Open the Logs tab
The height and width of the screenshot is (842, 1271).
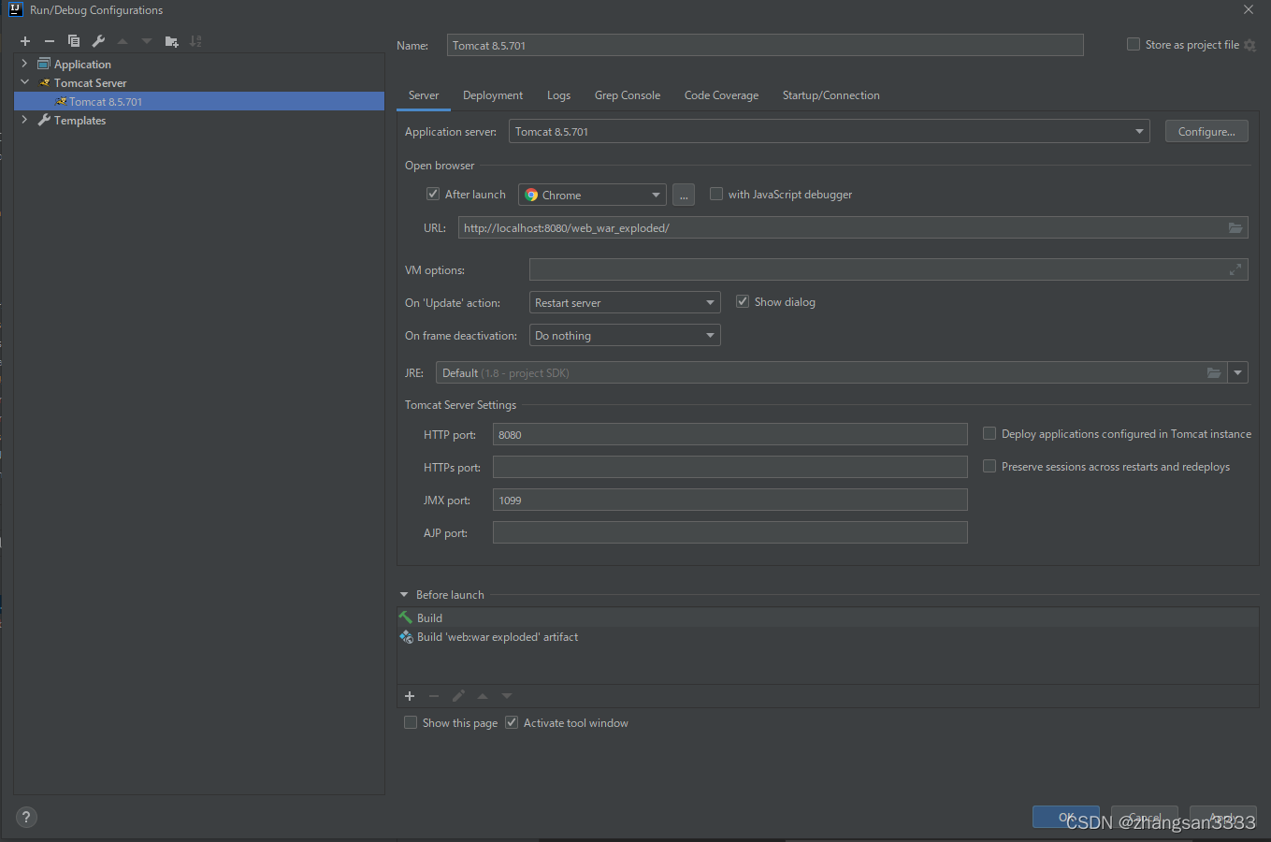click(x=559, y=95)
